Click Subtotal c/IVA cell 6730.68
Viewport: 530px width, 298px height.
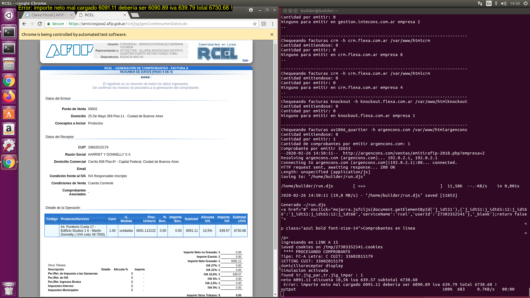tap(240, 231)
